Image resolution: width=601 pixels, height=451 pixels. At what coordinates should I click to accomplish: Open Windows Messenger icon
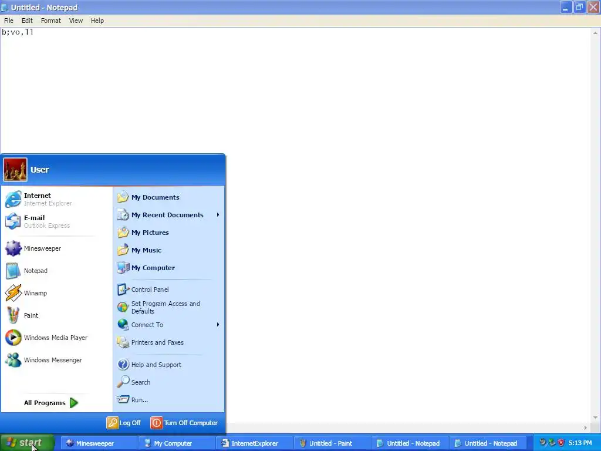[13, 360]
